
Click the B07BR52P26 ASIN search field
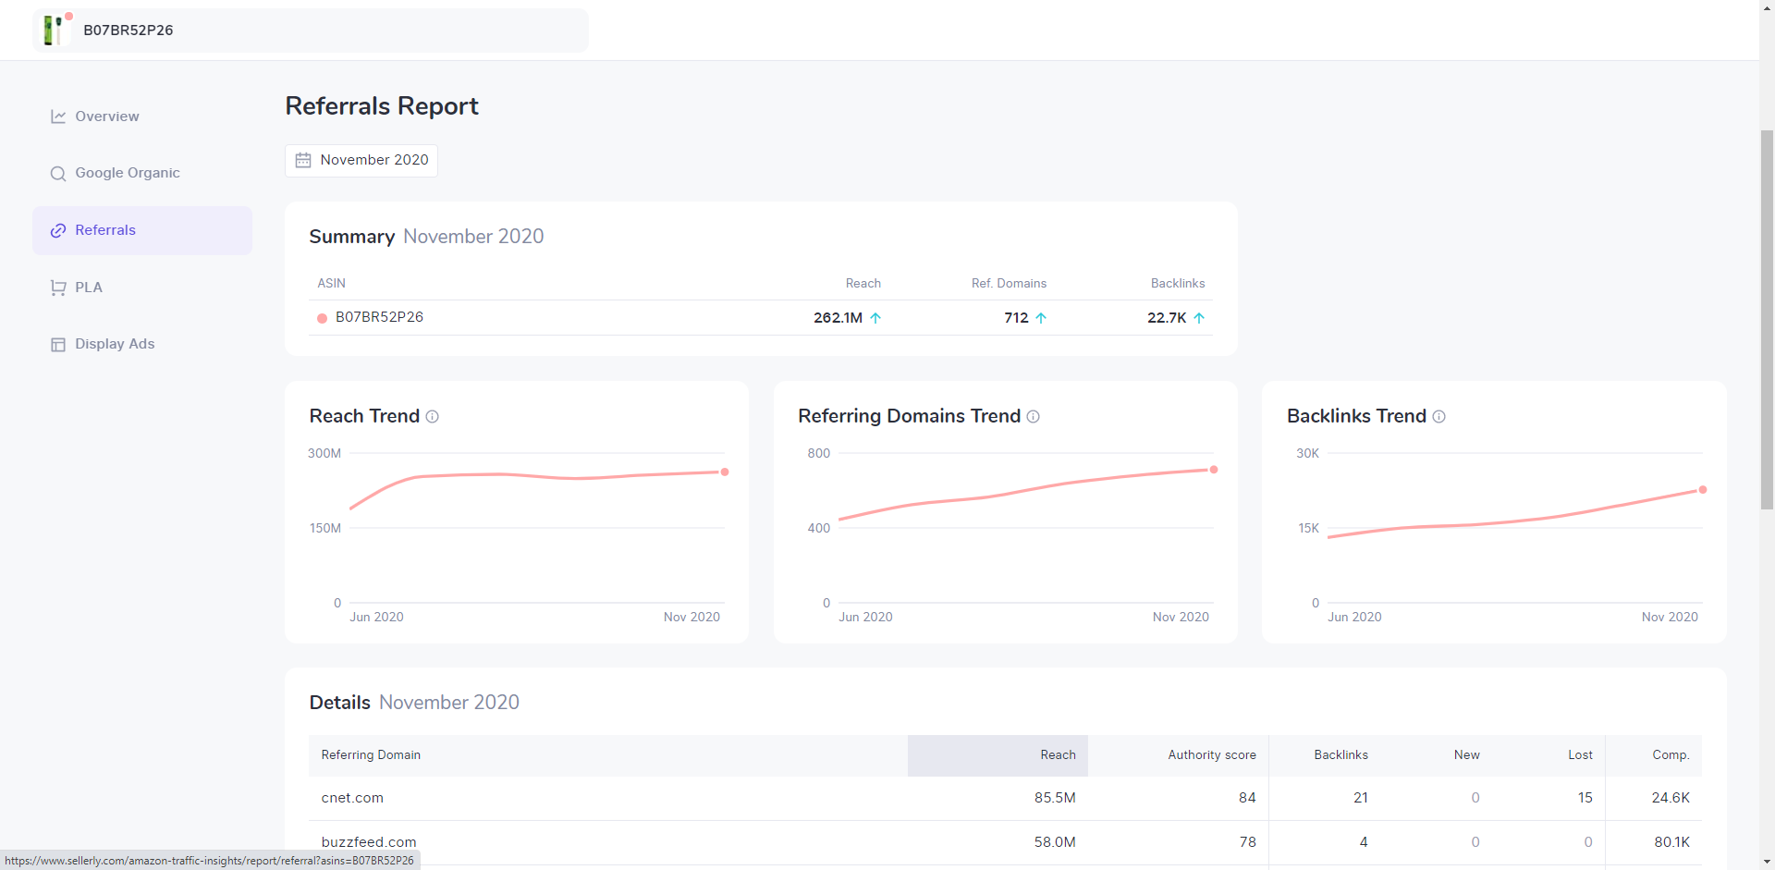click(x=311, y=31)
